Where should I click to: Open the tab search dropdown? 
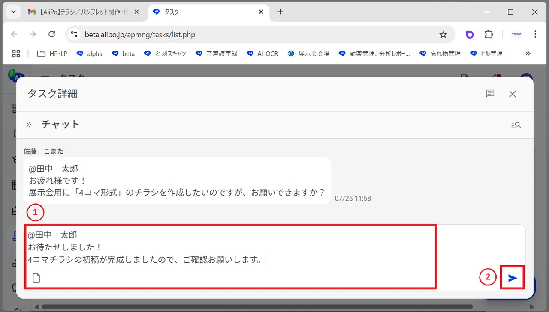14,12
